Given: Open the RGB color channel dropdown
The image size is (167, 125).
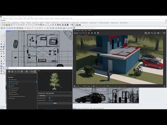Looking at the screenshot, I should point(80,33).
